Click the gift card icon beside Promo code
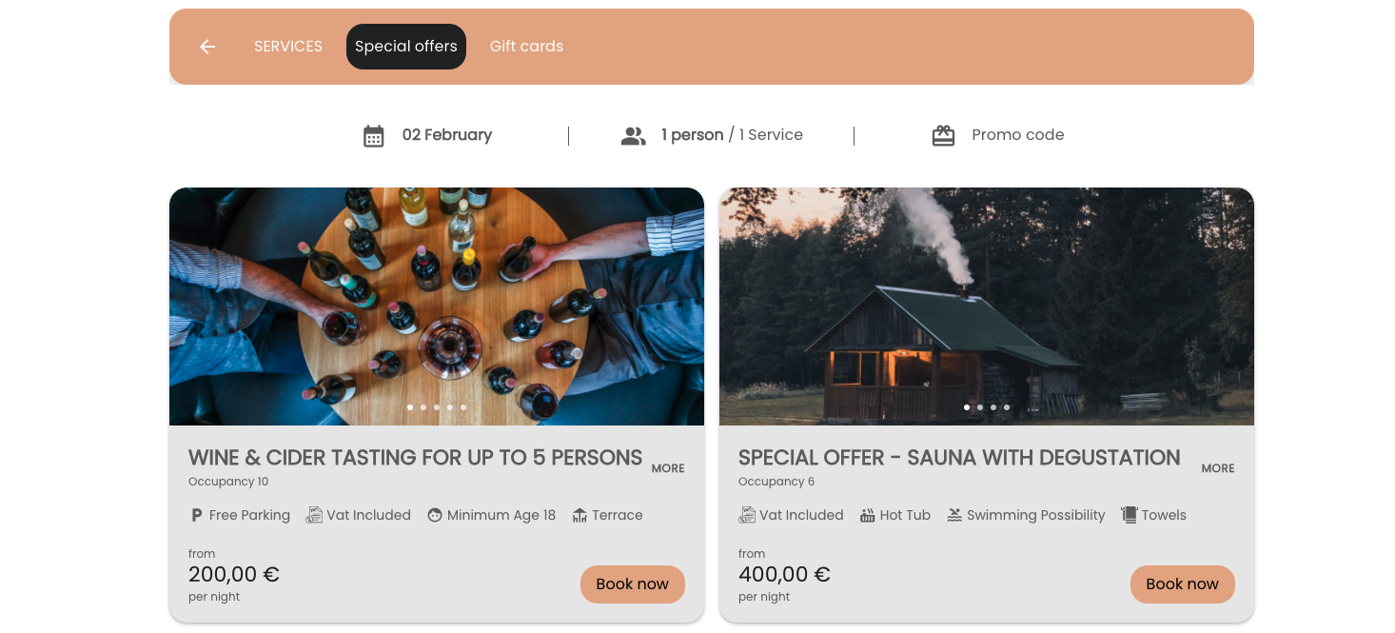The height and width of the screenshot is (633, 1395). pyautogui.click(x=943, y=136)
